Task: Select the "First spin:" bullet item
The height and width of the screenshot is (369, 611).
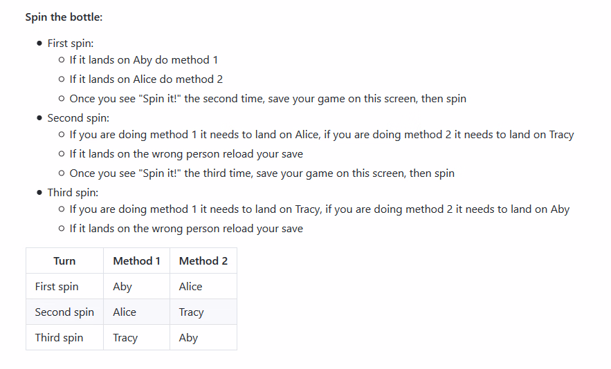Action: (x=71, y=44)
